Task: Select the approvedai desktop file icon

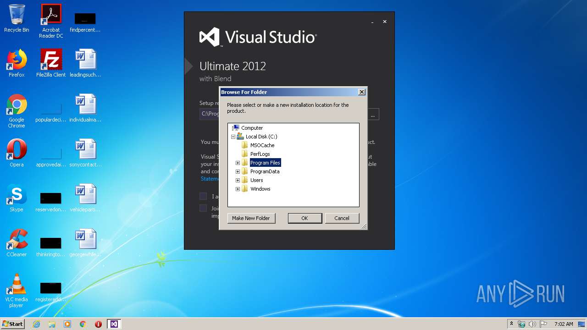Action: pos(51,158)
